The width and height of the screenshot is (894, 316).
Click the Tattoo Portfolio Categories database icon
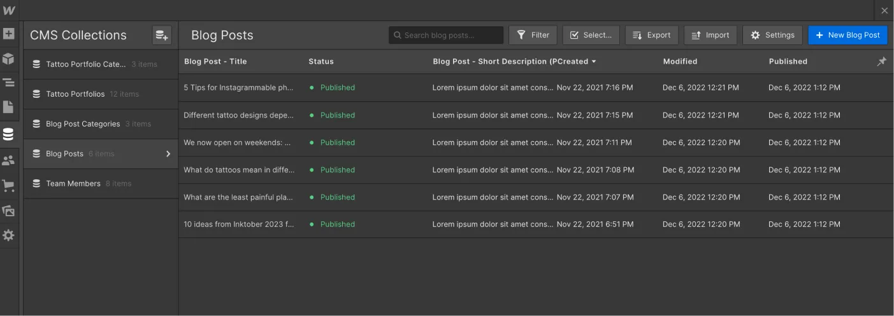coord(36,64)
